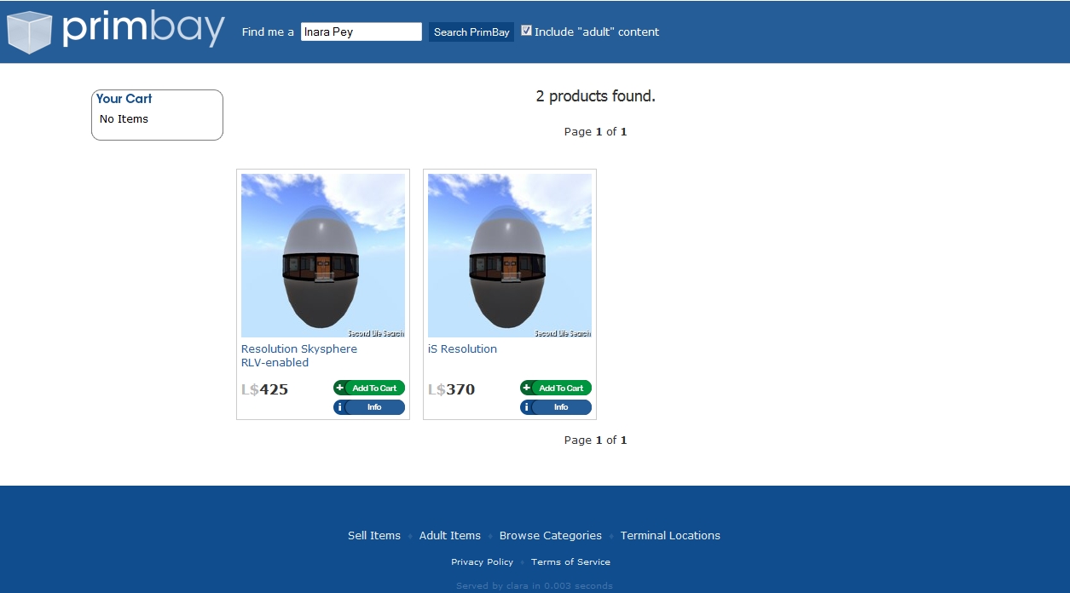
Task: Click info icon for iS Resolution
Action: pos(527,407)
